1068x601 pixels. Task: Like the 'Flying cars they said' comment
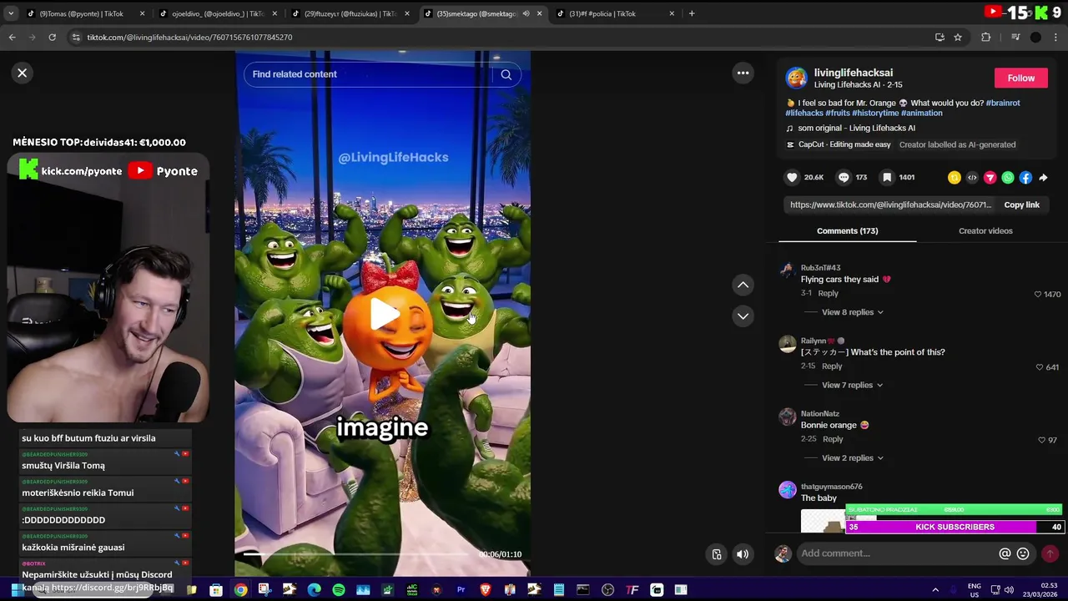[x=1038, y=294]
